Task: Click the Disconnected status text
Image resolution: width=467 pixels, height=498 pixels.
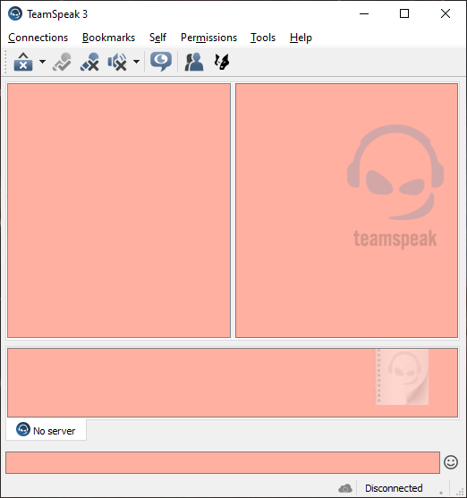Action: pos(394,488)
